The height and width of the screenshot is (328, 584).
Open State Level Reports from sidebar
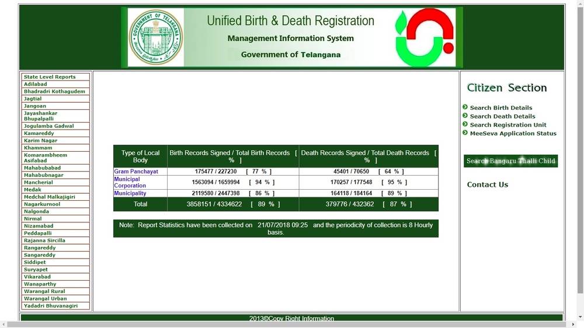[x=50, y=77]
